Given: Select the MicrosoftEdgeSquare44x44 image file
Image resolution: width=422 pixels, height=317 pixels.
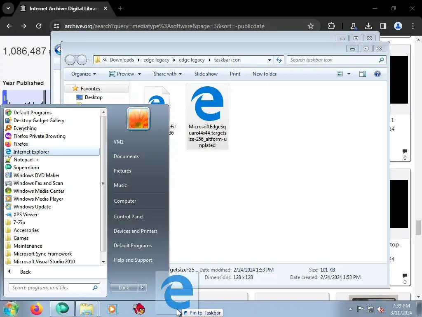Looking at the screenshot, I should tap(207, 116).
